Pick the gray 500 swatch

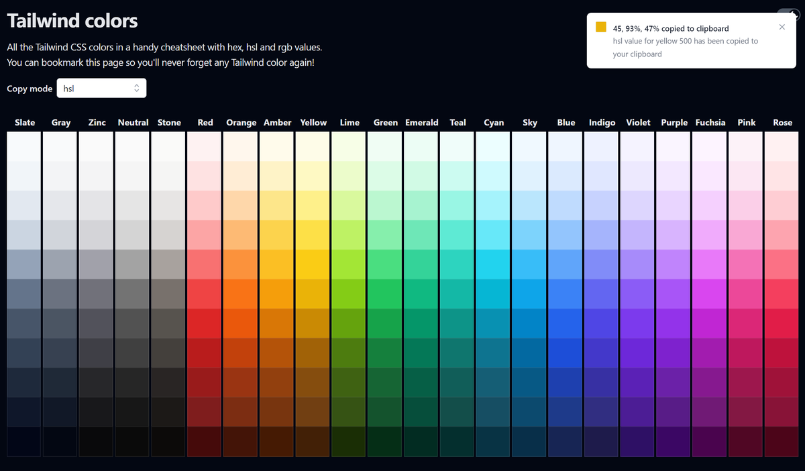(61, 294)
